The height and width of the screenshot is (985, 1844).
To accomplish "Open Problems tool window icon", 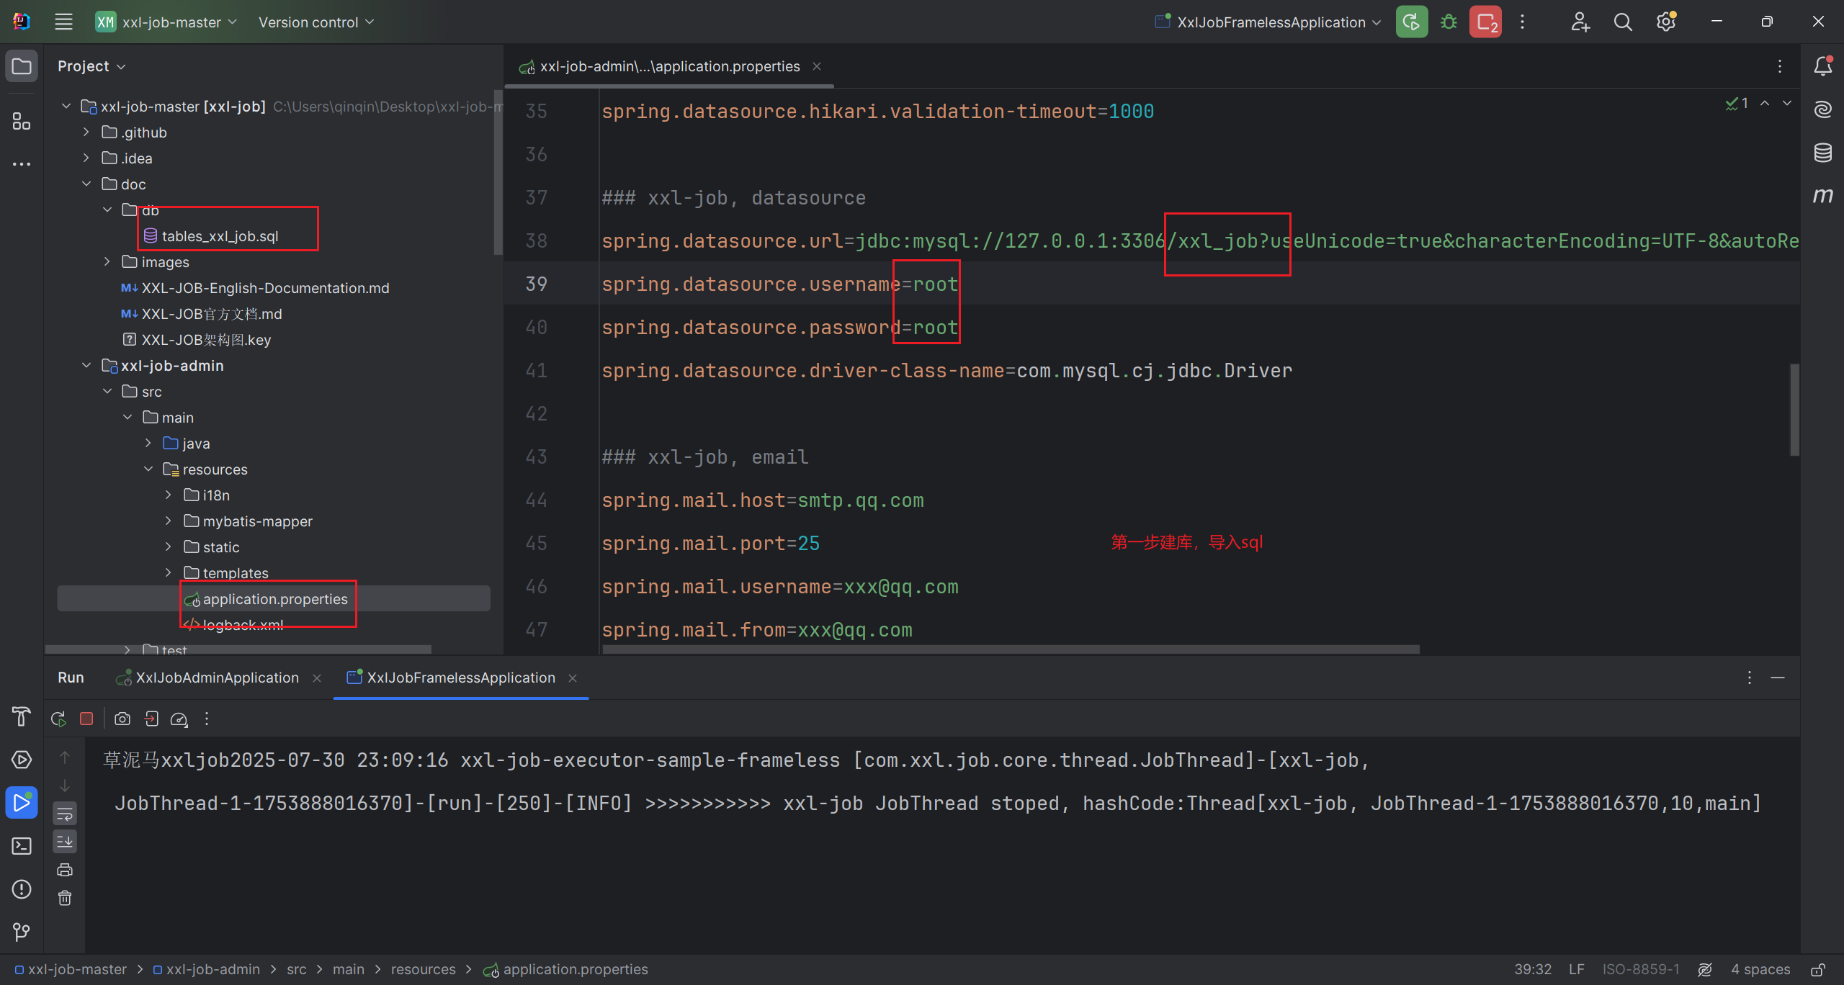I will (x=22, y=889).
